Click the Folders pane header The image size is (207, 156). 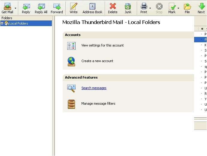pyautogui.click(x=26, y=18)
